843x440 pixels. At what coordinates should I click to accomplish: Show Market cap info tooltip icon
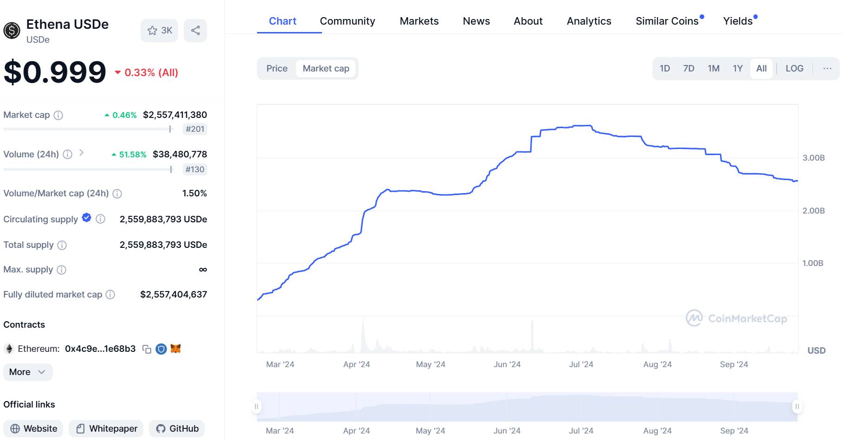click(58, 115)
